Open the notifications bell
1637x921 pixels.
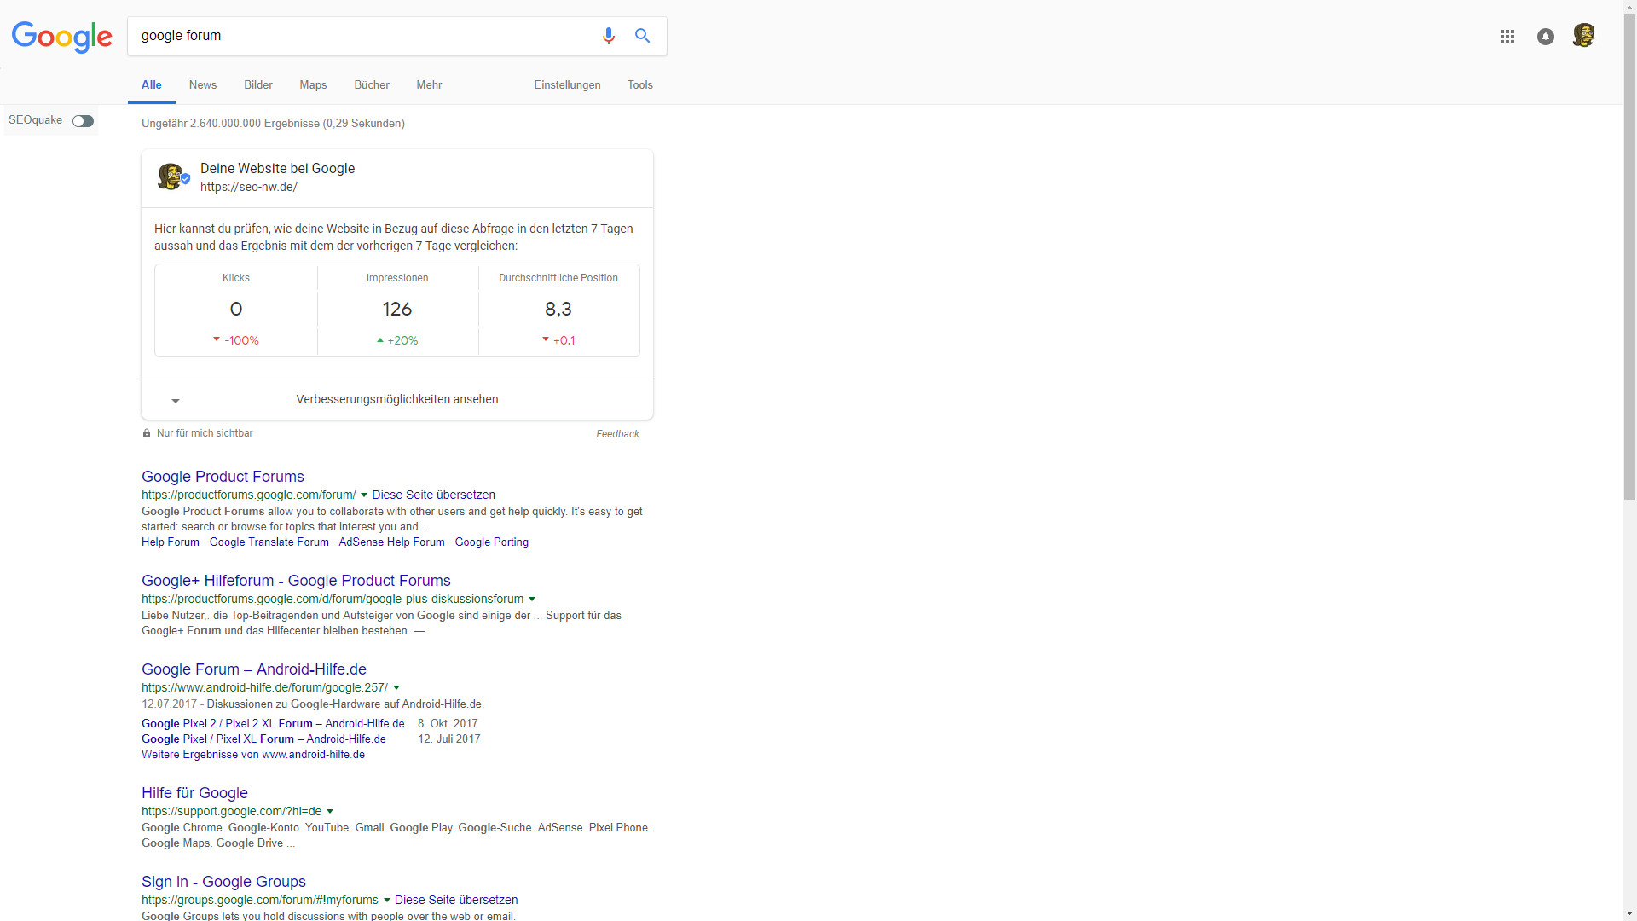[x=1546, y=37]
